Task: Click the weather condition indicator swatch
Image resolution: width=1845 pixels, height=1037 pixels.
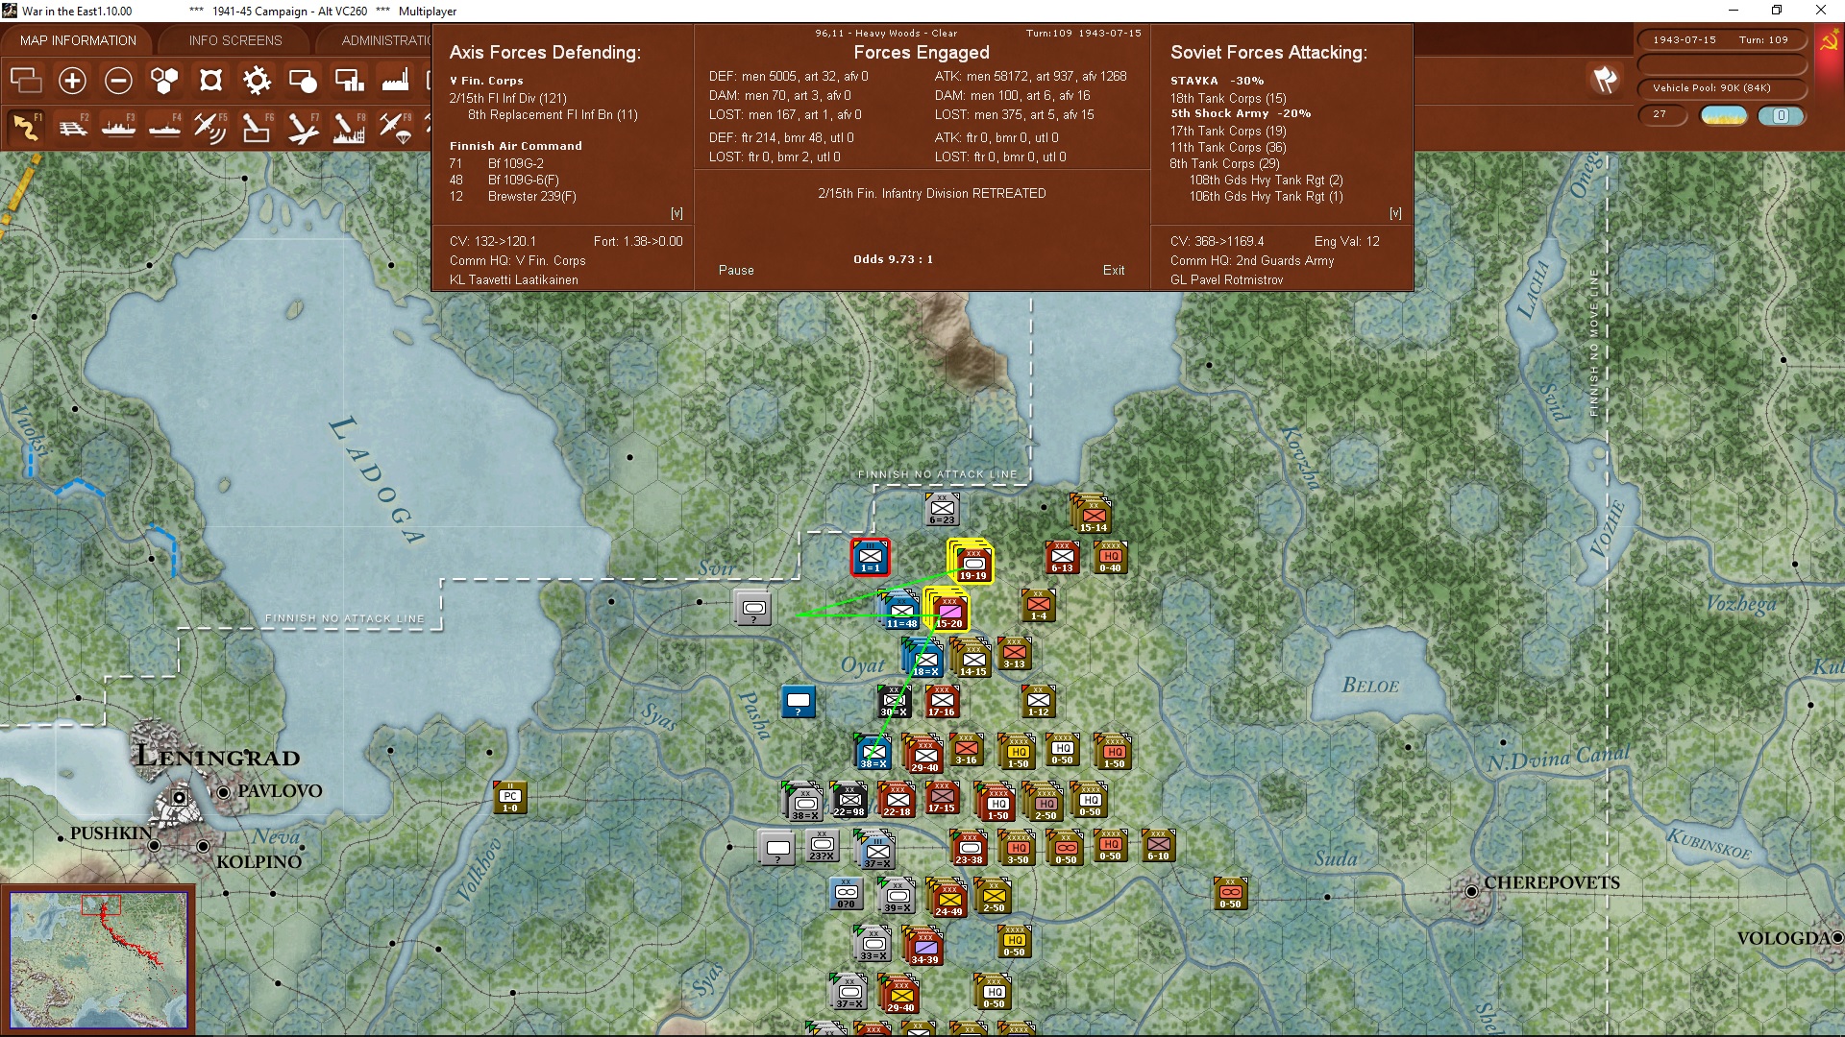Action: point(1724,115)
